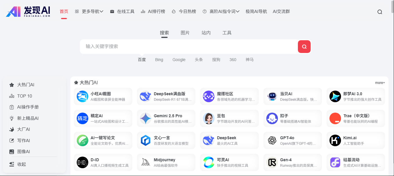Open the 扣子 ghost icon

tap(272, 118)
